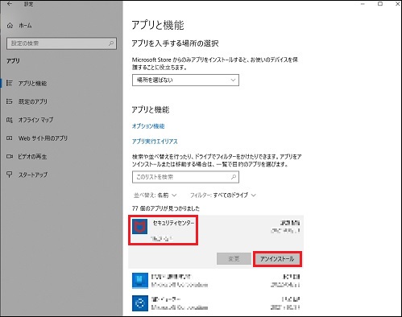Click the このリストを検索 field
Viewport: 402px width, 317px height.
pyautogui.click(x=185, y=177)
